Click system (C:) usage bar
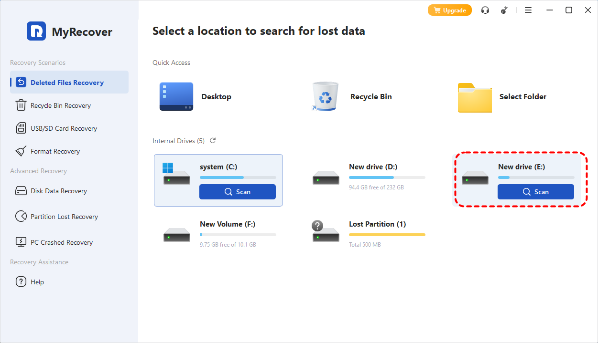 (238, 177)
